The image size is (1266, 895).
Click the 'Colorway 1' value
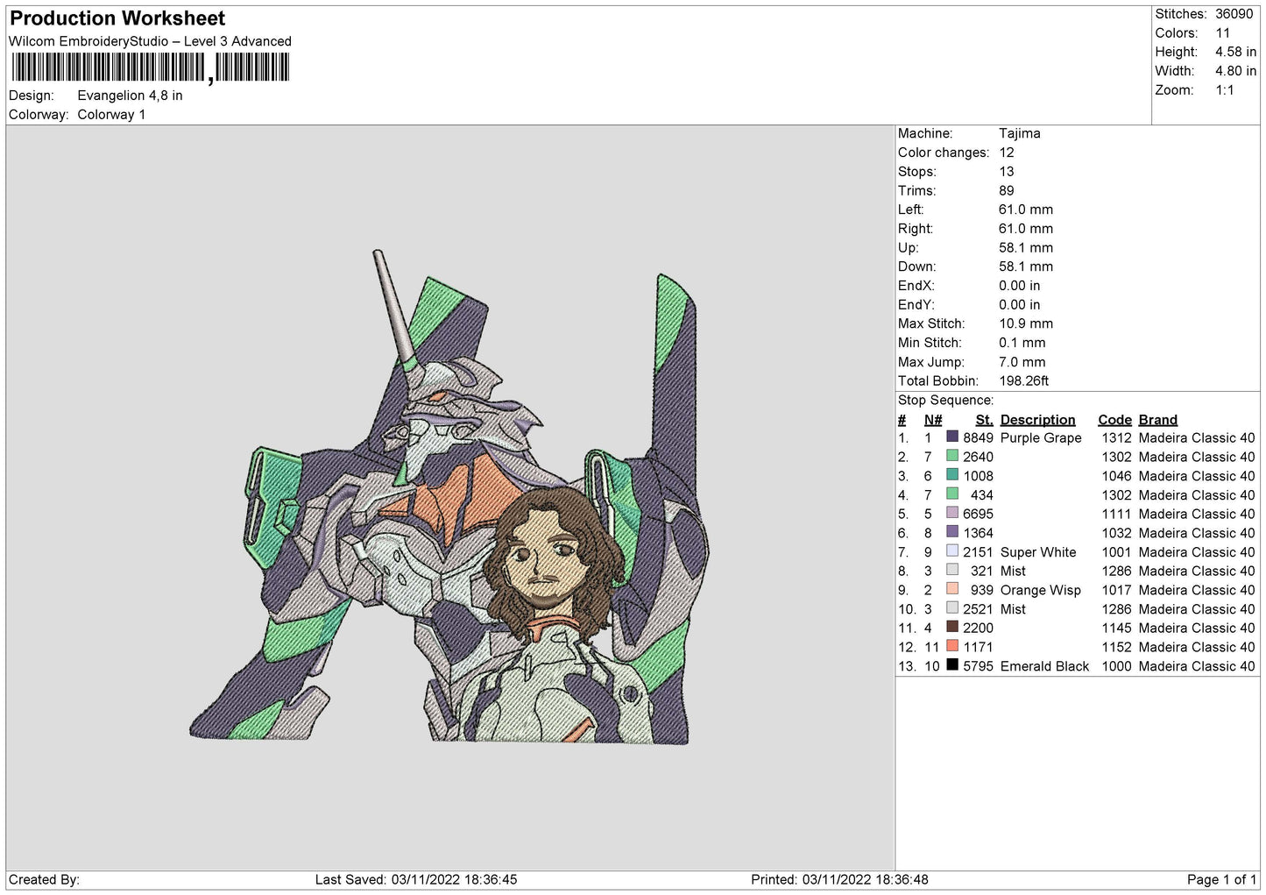[111, 115]
